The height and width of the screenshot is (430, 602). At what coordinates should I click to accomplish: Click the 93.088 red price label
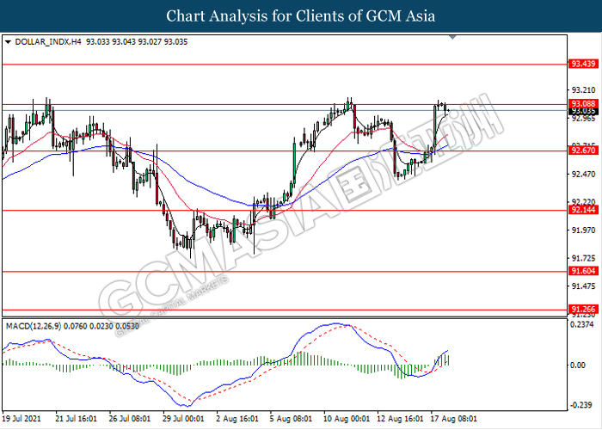click(583, 104)
